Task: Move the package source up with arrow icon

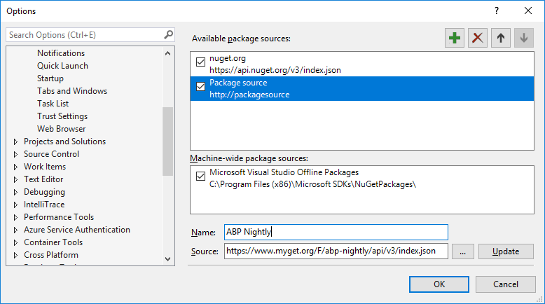Action: point(500,39)
